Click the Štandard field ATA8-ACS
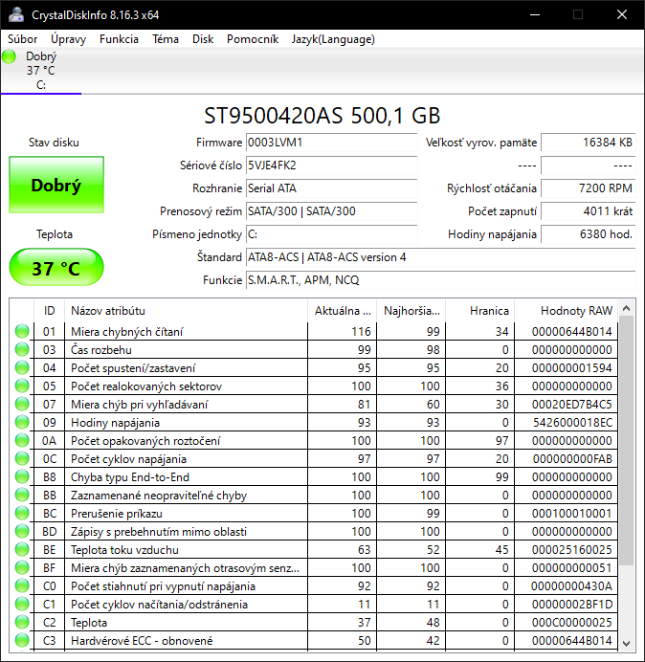The height and width of the screenshot is (662, 645). (440, 257)
